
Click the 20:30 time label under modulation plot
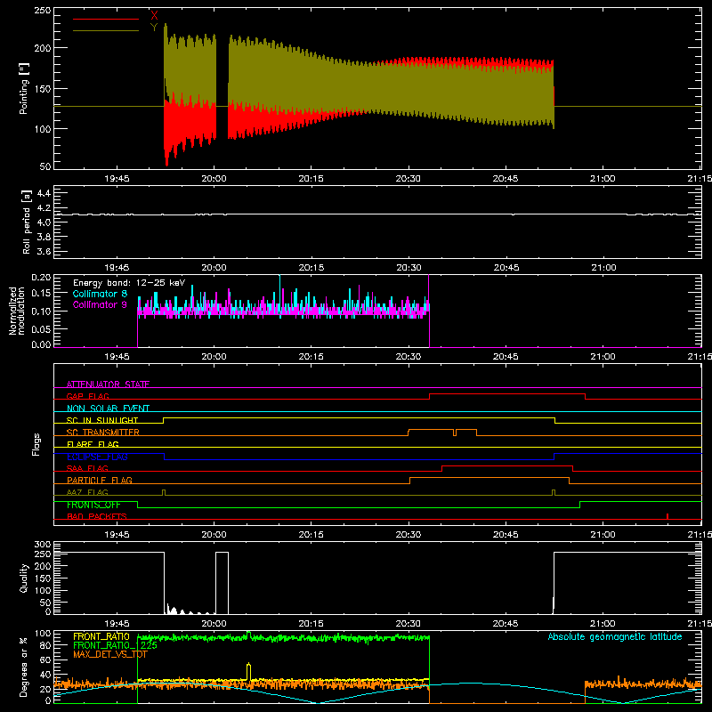pos(409,357)
